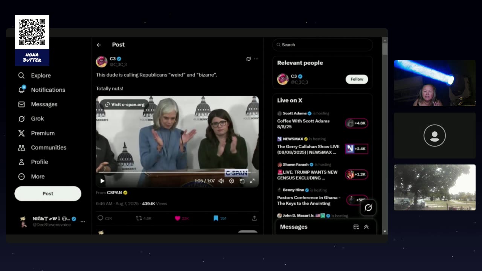The height and width of the screenshot is (271, 482).
Task: Open Notifications in the sidebar
Action: click(42, 90)
